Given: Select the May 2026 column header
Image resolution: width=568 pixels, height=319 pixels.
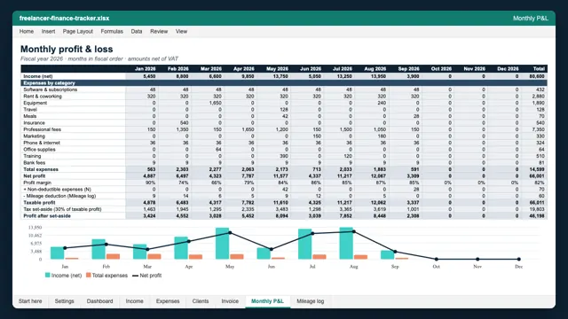Looking at the screenshot, I should 277,69.
